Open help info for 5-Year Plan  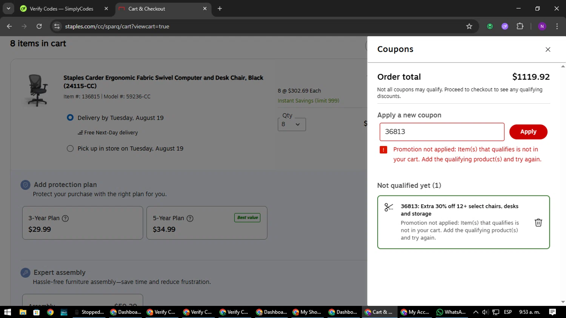(x=190, y=218)
